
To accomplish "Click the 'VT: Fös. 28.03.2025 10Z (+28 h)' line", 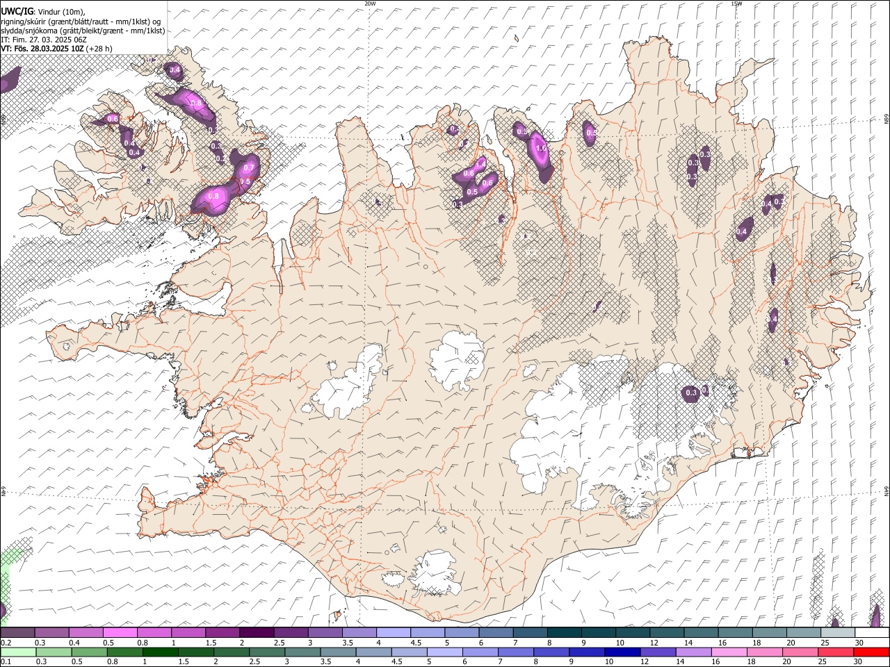I will tap(57, 49).
